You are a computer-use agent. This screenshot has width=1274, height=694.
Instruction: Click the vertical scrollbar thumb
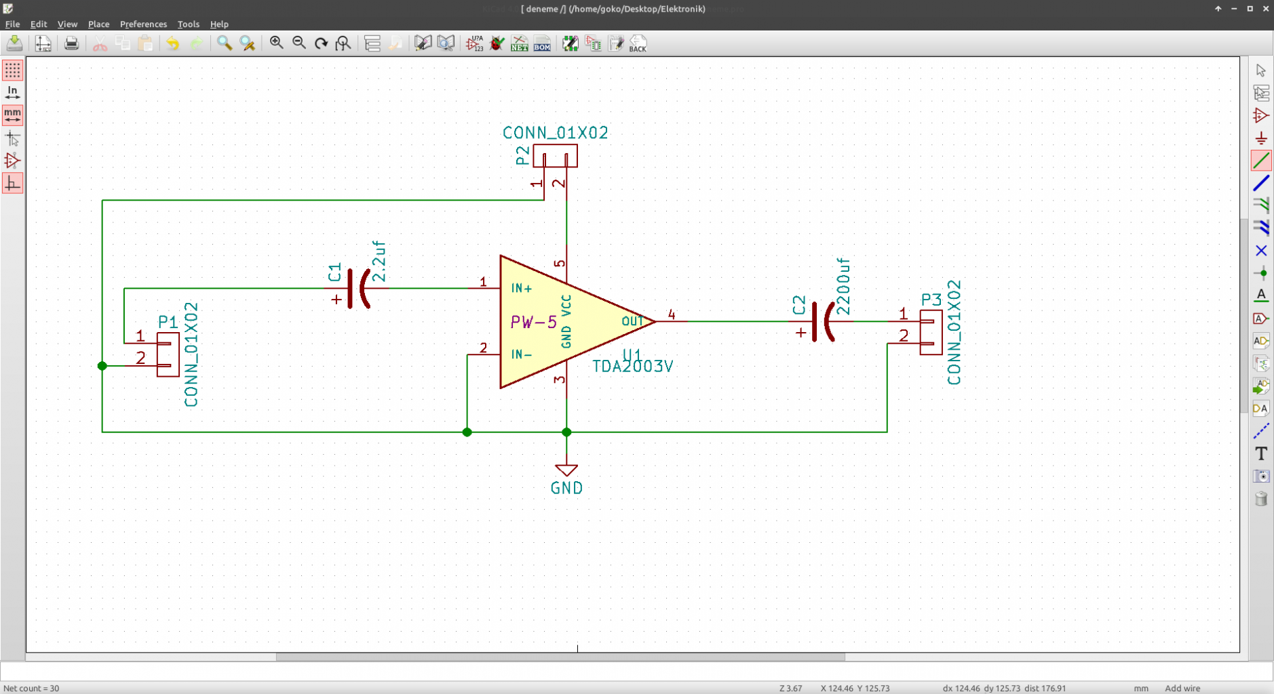coord(1244,316)
